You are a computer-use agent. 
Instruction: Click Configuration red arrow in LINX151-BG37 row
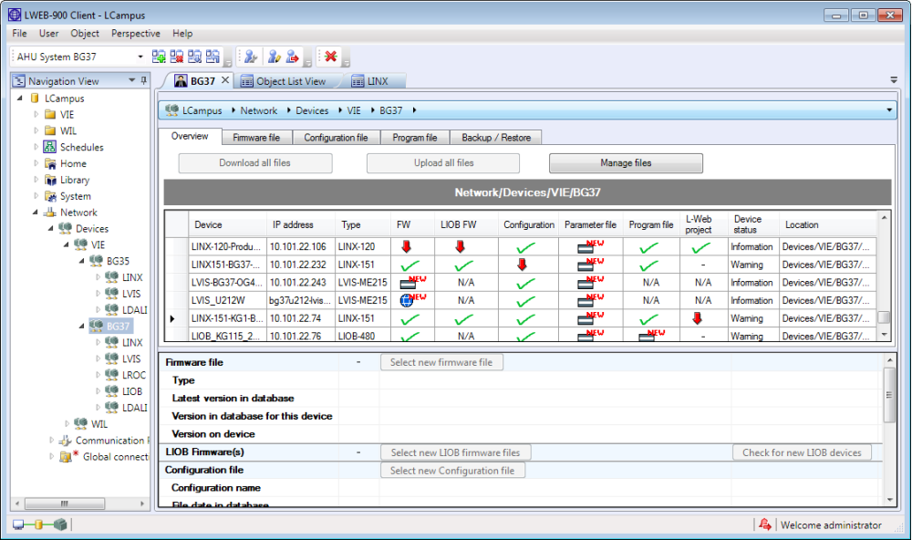[522, 265]
